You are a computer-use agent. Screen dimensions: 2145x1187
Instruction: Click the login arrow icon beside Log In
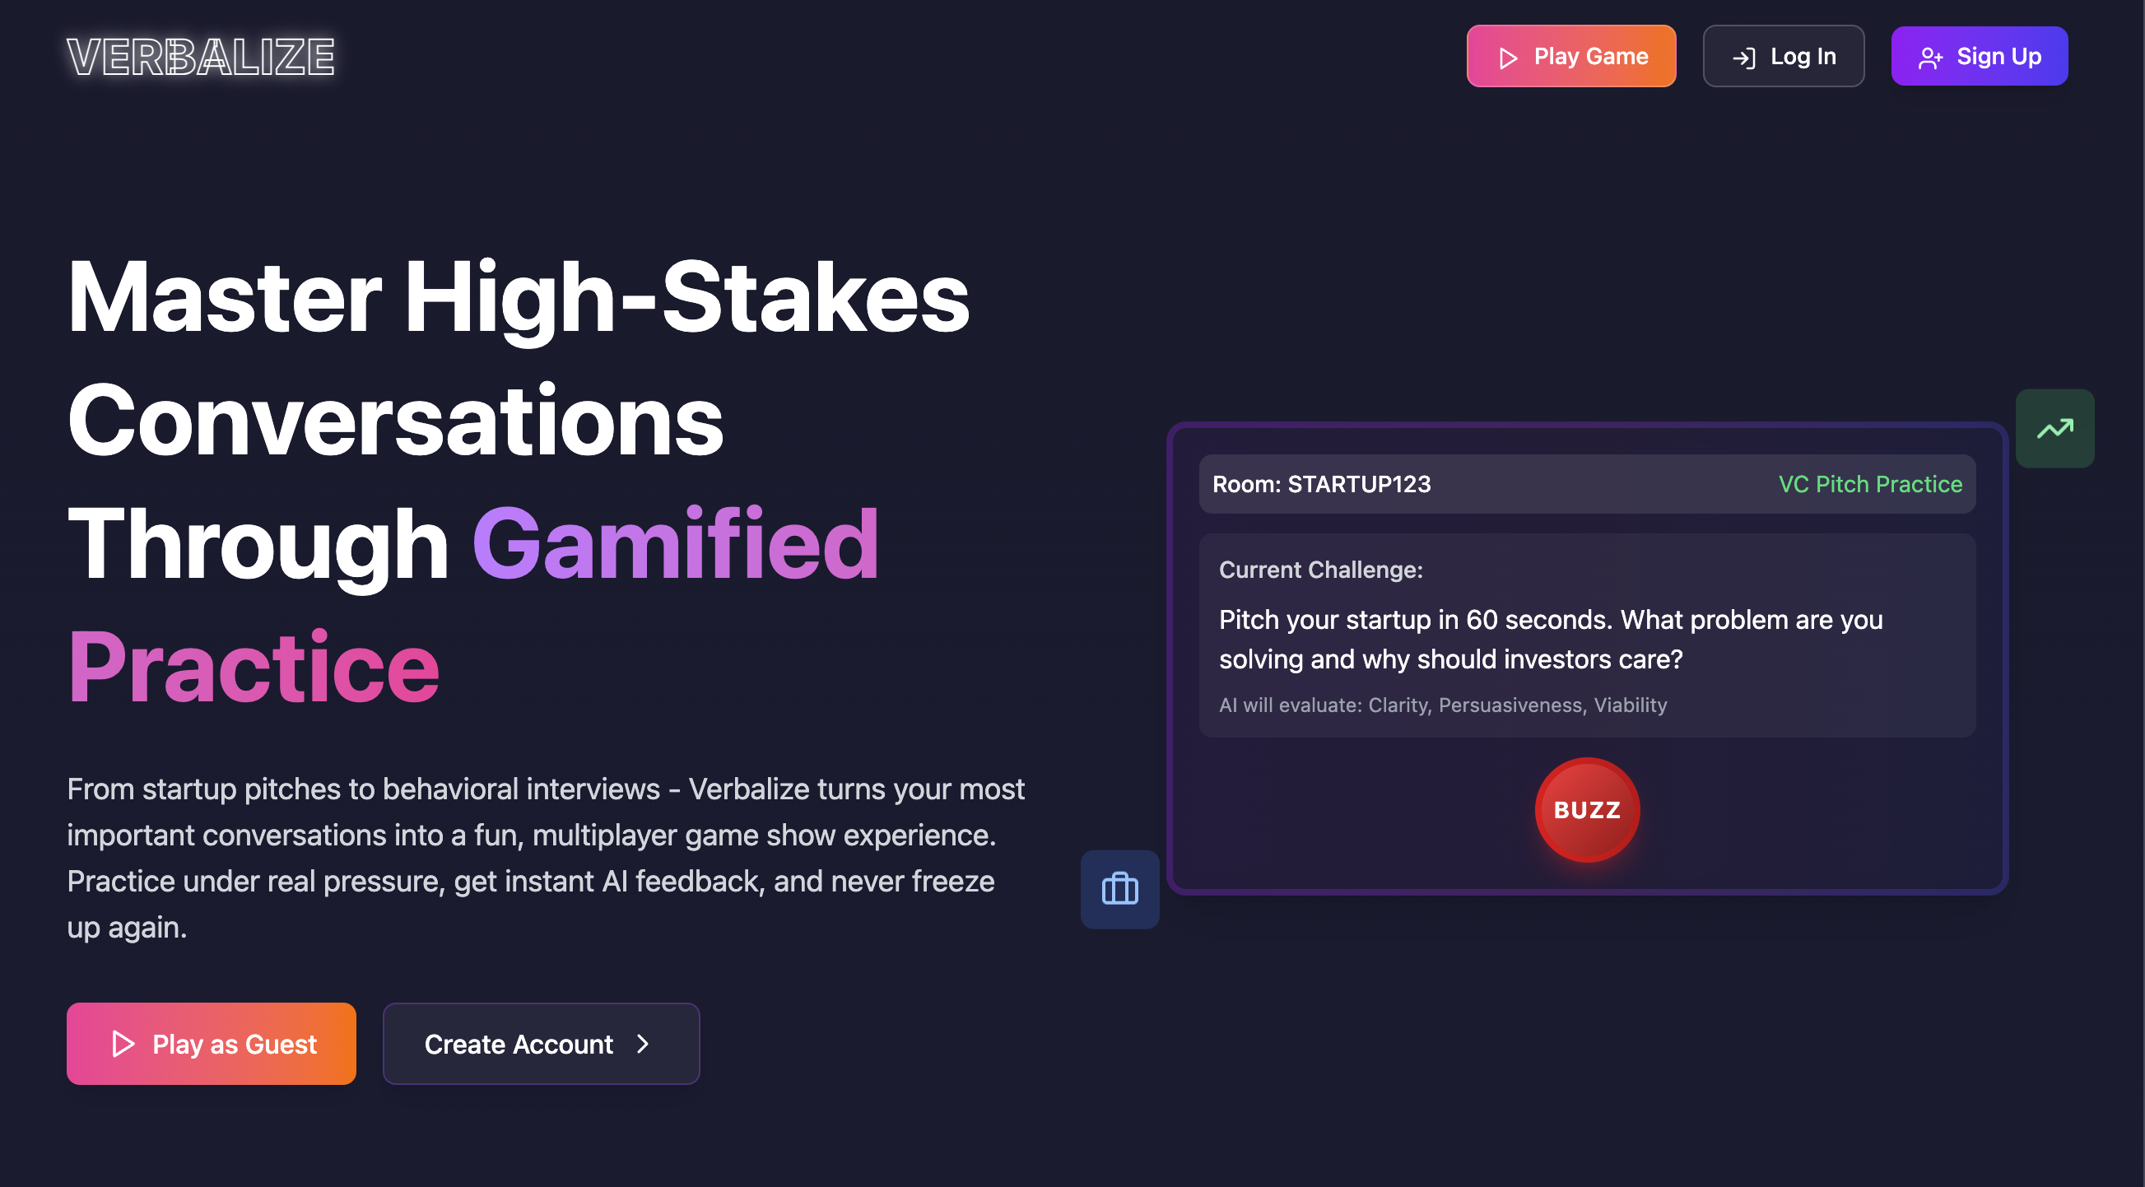tap(1743, 58)
